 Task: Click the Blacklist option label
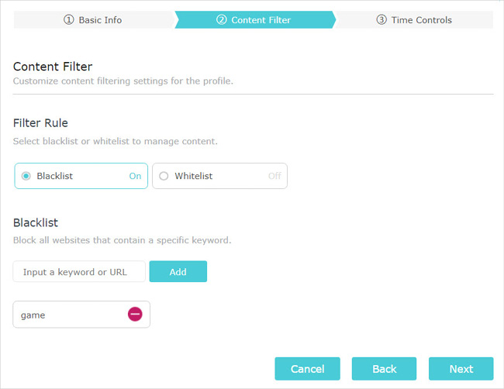coord(54,176)
